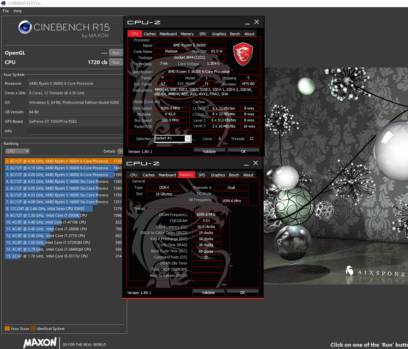Select ranking row 12 Core i7-3770
The height and width of the screenshot is (349, 408).
(64, 236)
